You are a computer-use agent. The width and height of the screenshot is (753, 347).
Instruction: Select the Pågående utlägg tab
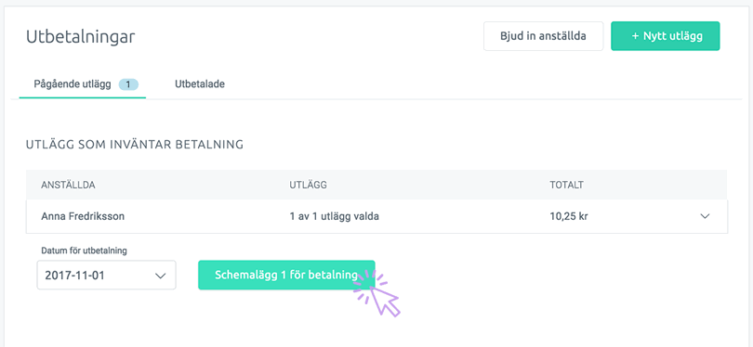tap(83, 84)
